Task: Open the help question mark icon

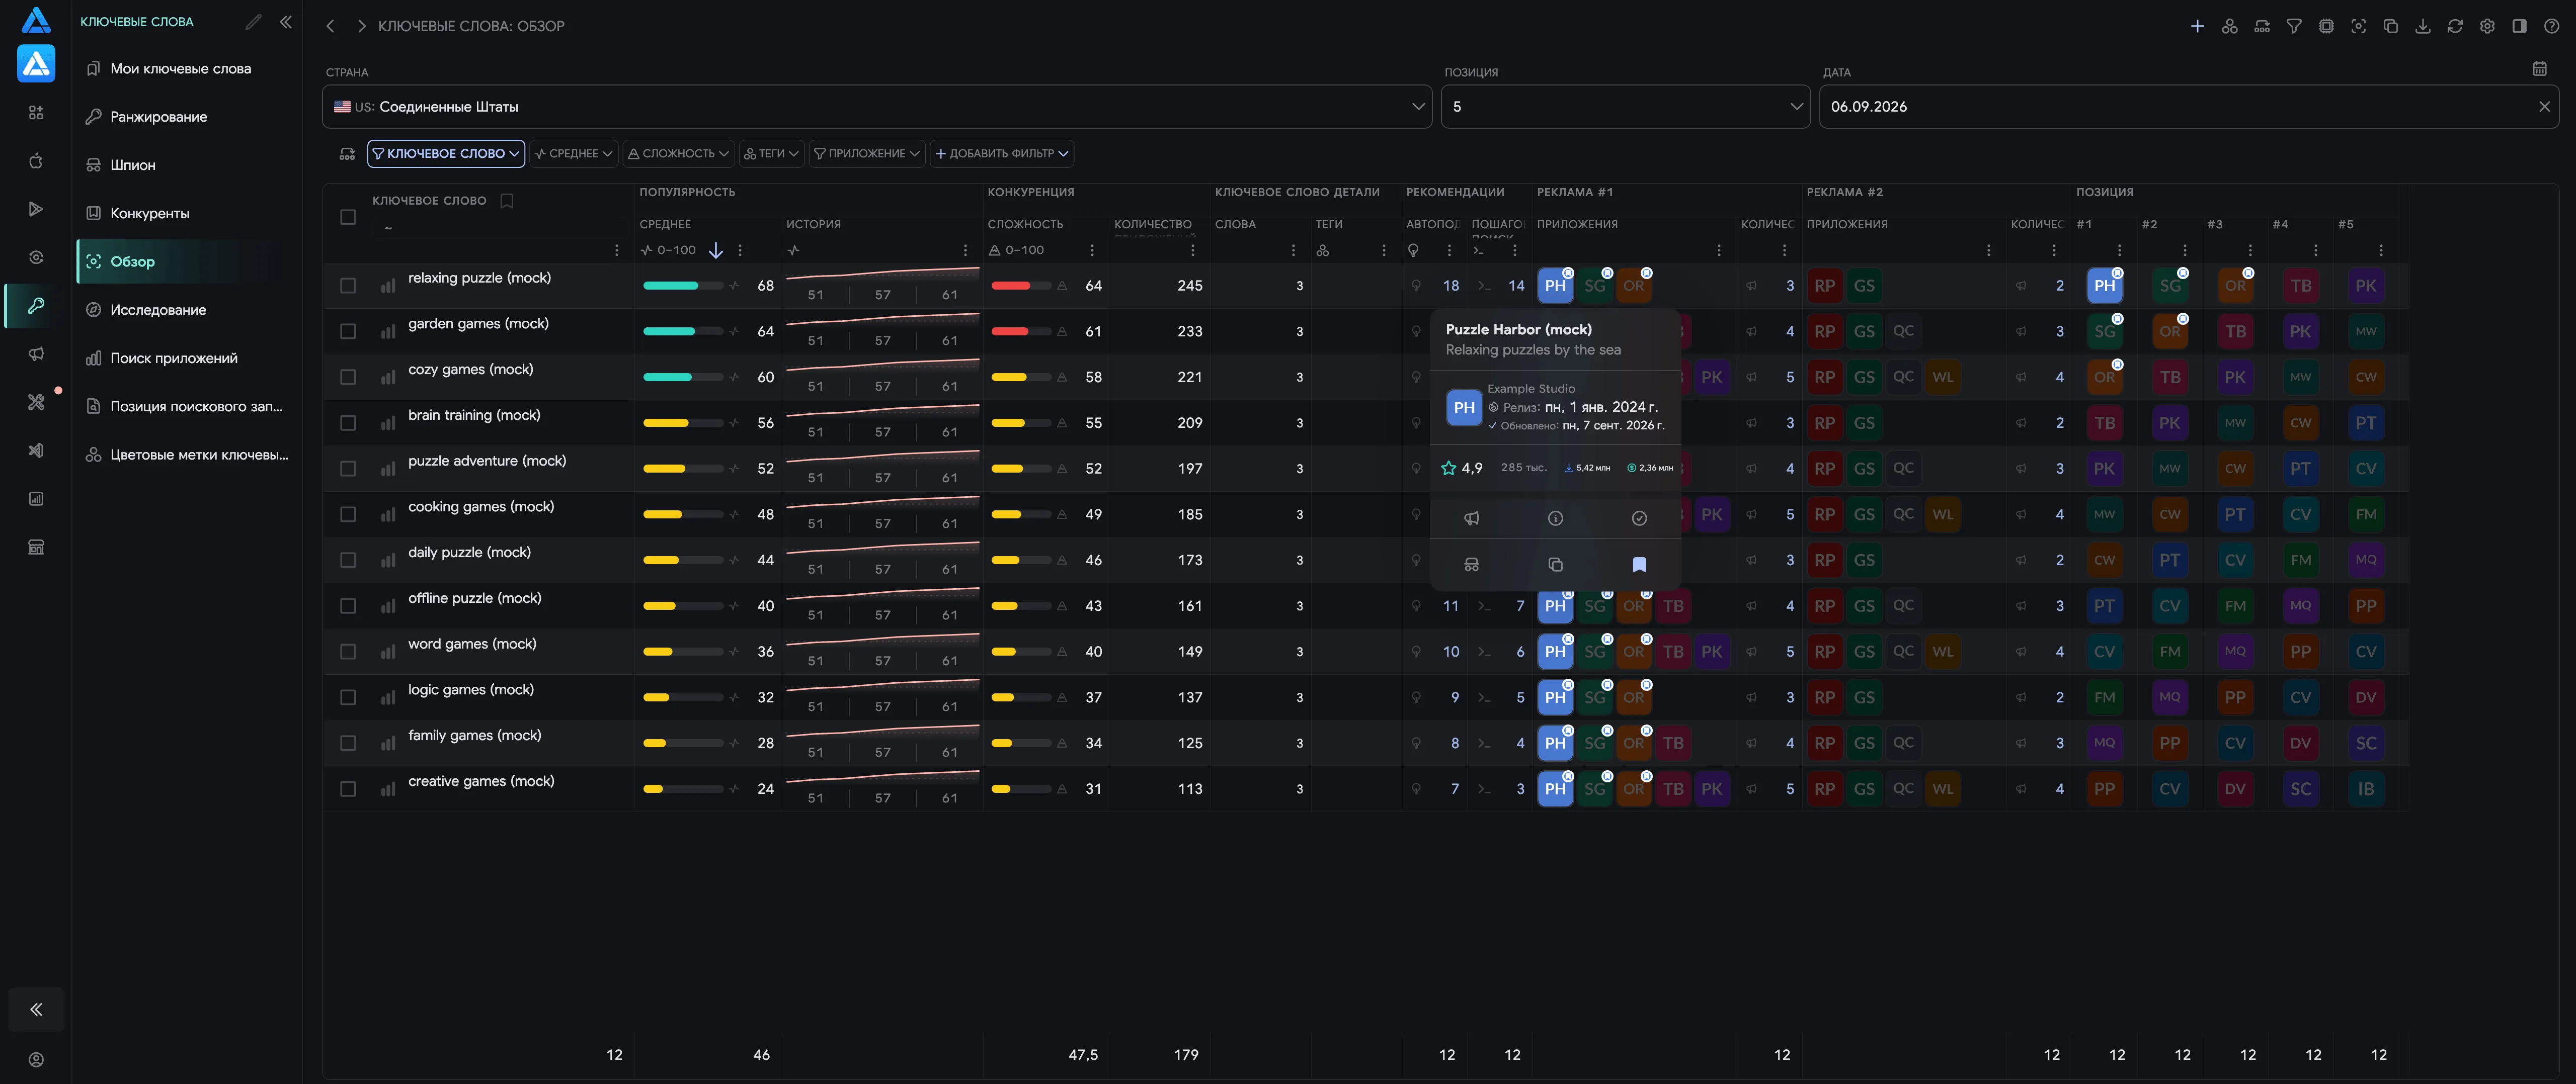Action: click(x=2551, y=26)
